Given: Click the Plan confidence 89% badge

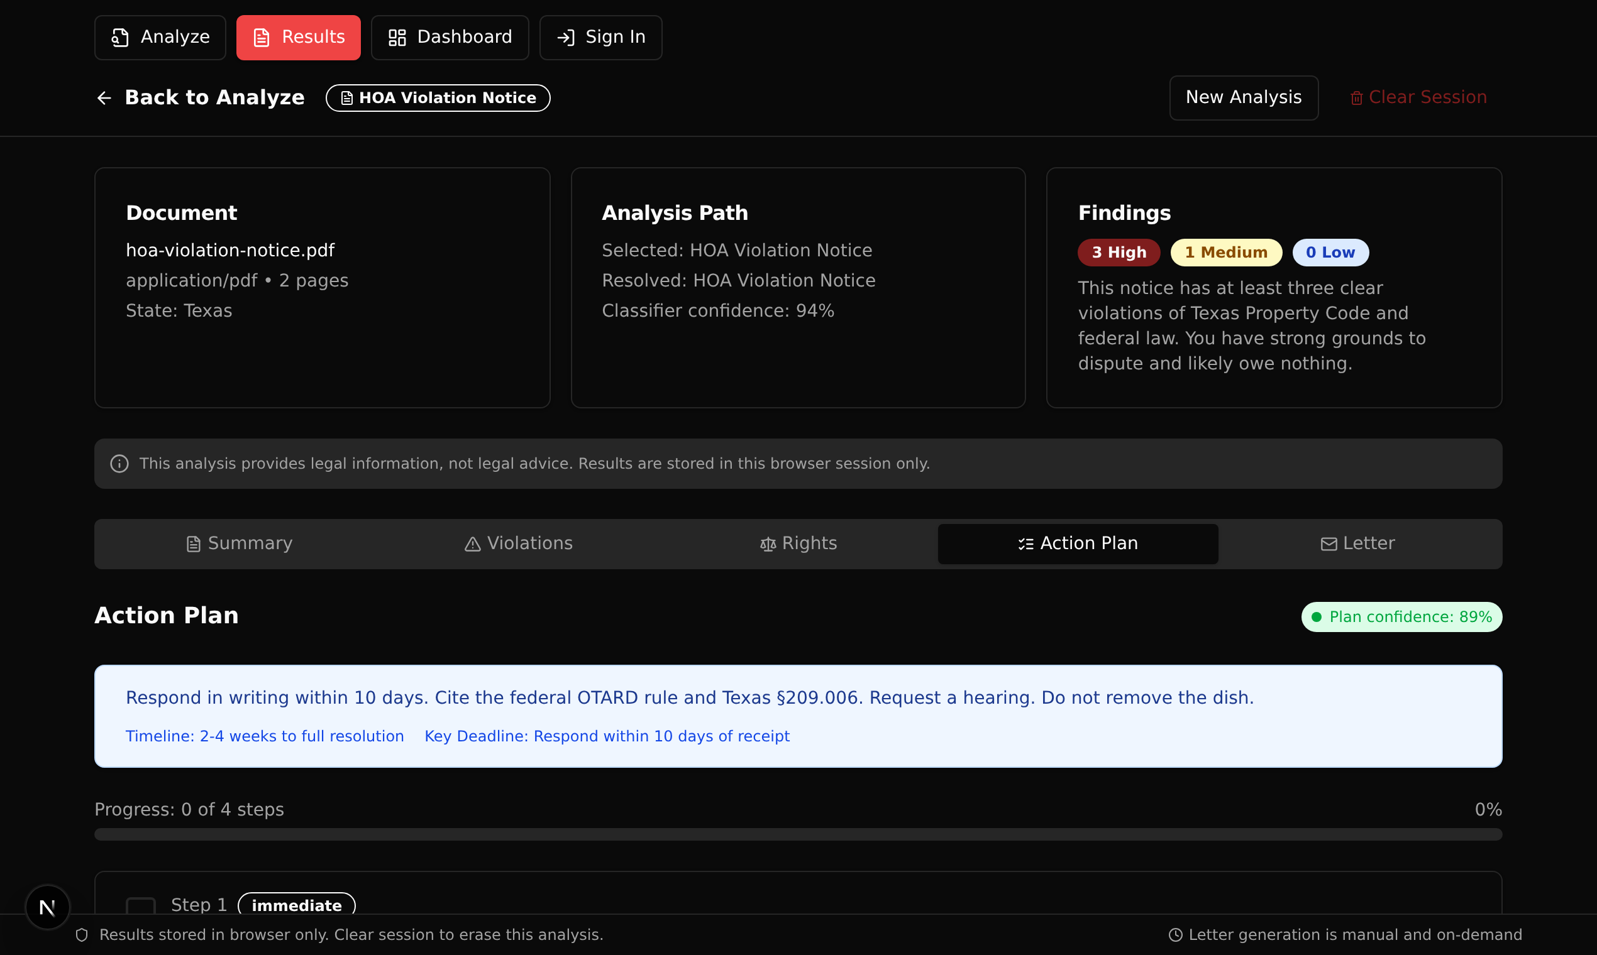Looking at the screenshot, I should tap(1401, 616).
